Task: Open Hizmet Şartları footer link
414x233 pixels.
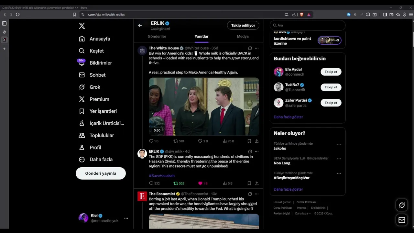Action: tap(282, 202)
